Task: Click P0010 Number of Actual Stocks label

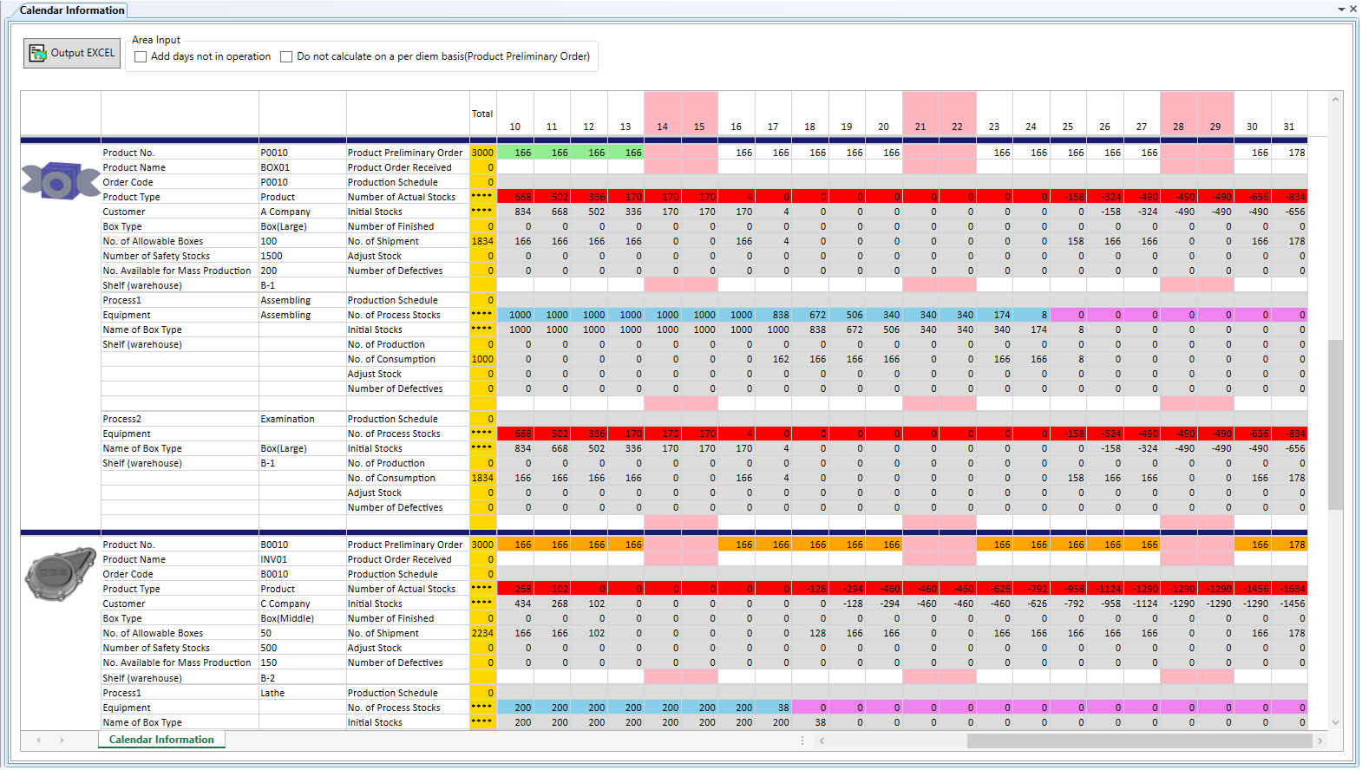Action: pyautogui.click(x=402, y=197)
